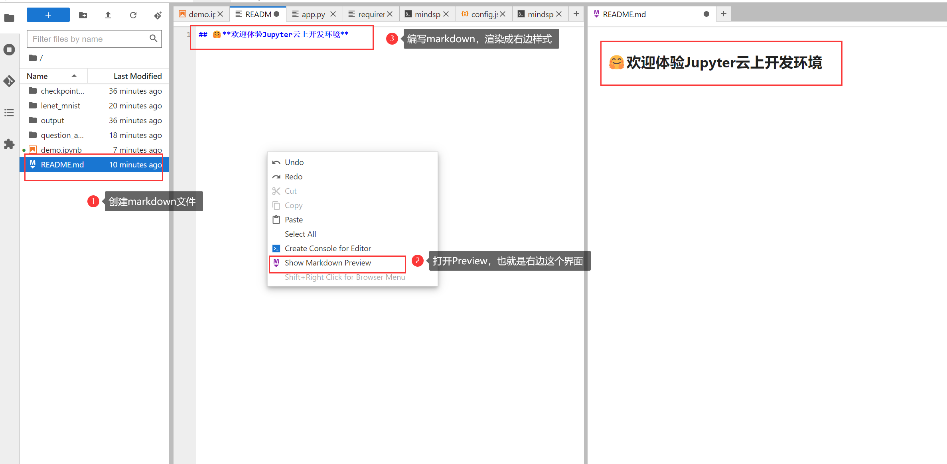Screen dimensions: 947x464
Task: Initialize a Git repository via the toolbar icon
Action: coord(158,15)
